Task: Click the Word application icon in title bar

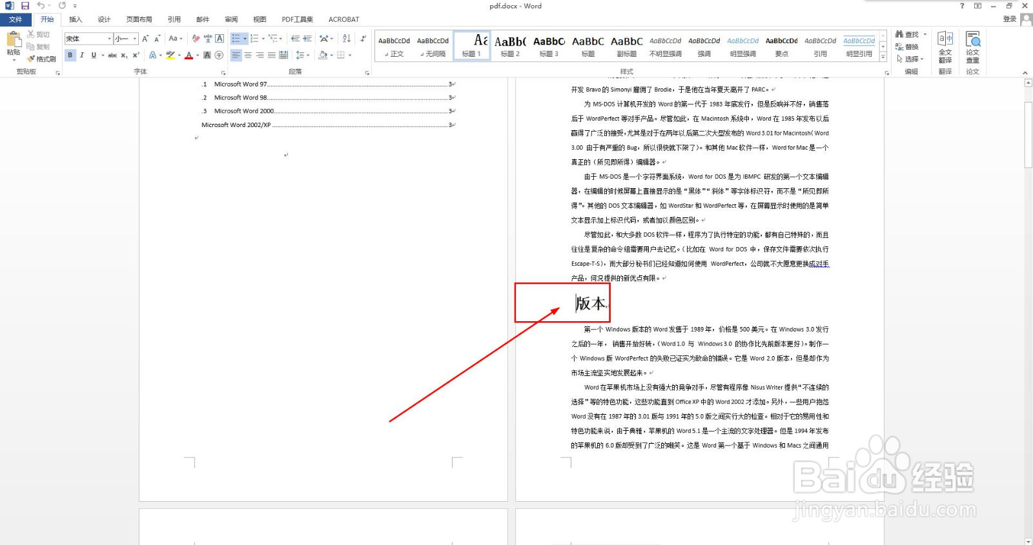Action: coord(10,6)
